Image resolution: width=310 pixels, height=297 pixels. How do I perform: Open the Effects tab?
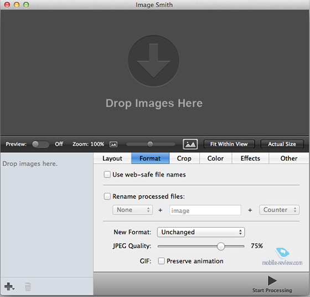point(250,158)
